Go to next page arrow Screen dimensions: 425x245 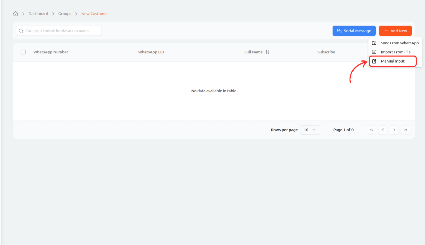pyautogui.click(x=394, y=130)
